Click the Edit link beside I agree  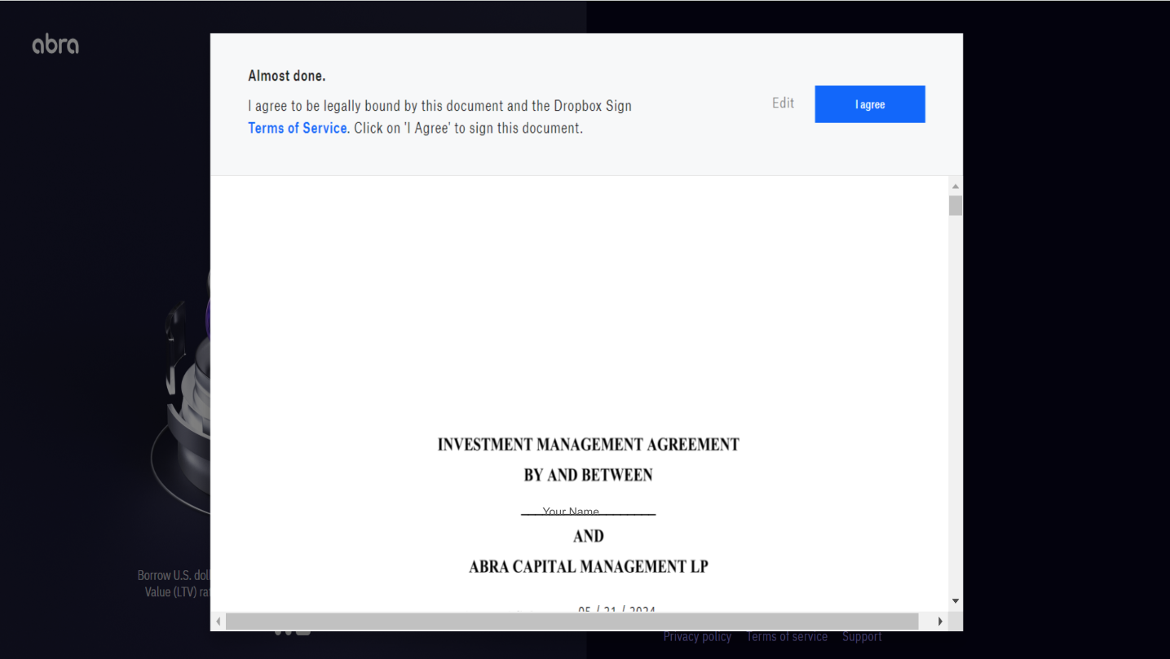[x=783, y=103]
